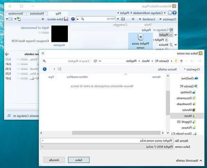Click the clear list icon in Play pane
207x168 pixels.
(x=19, y=19)
